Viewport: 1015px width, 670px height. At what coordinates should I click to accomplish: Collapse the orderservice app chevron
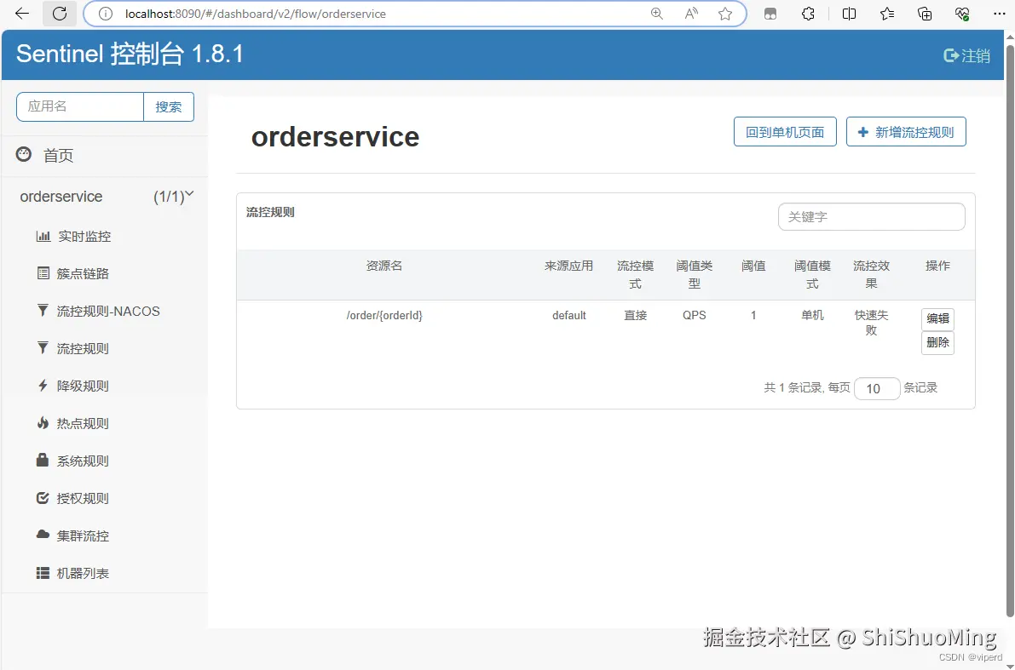pyautogui.click(x=190, y=193)
